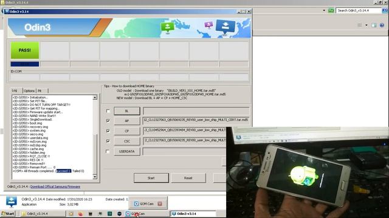Image resolution: width=389 pixels, height=218 pixels.
Task: Uncheck the CSC checkbox
Action: coord(108,141)
